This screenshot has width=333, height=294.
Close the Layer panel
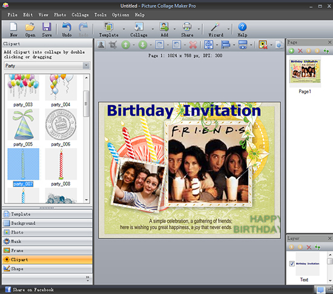click(x=329, y=238)
